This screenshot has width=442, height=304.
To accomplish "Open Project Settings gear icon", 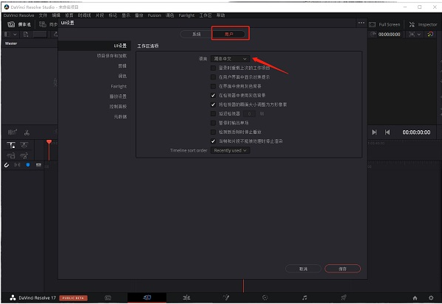I will (431, 298).
